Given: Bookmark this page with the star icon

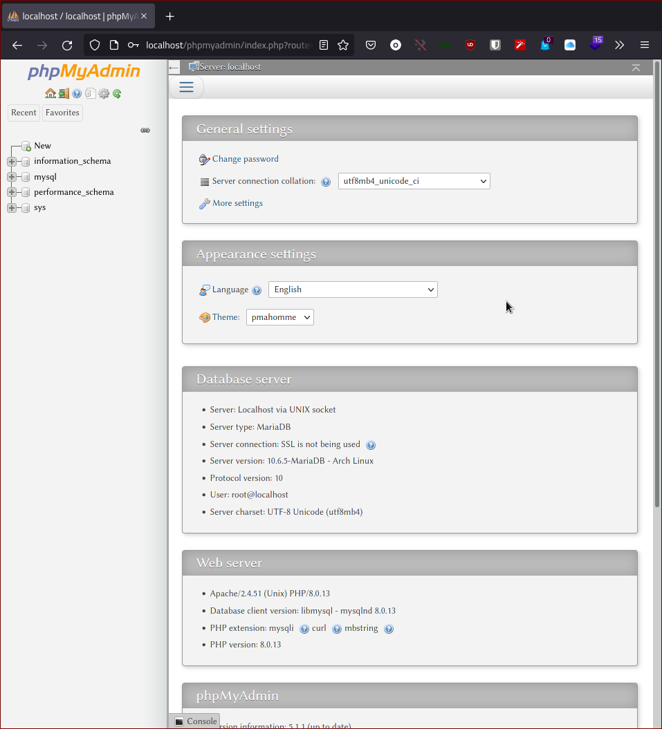Looking at the screenshot, I should click(343, 45).
